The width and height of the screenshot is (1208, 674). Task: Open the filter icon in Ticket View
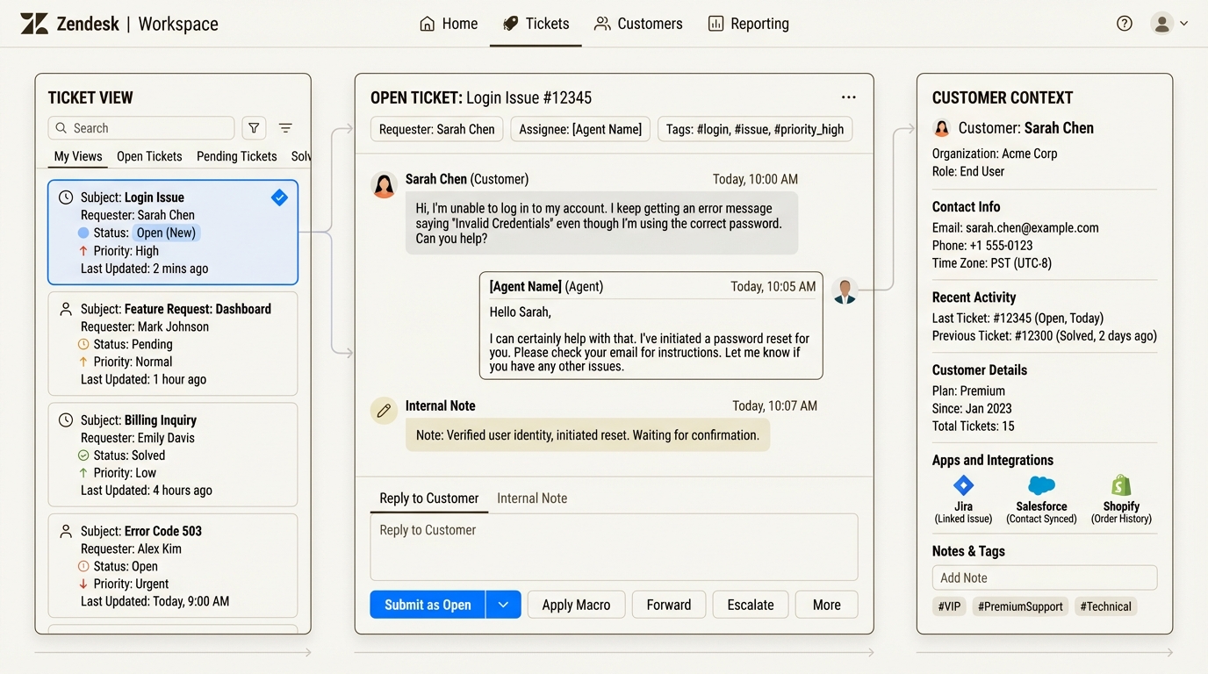pyautogui.click(x=254, y=127)
